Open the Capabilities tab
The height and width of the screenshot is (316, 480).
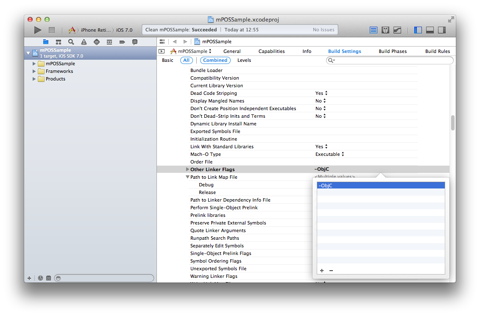(x=271, y=51)
